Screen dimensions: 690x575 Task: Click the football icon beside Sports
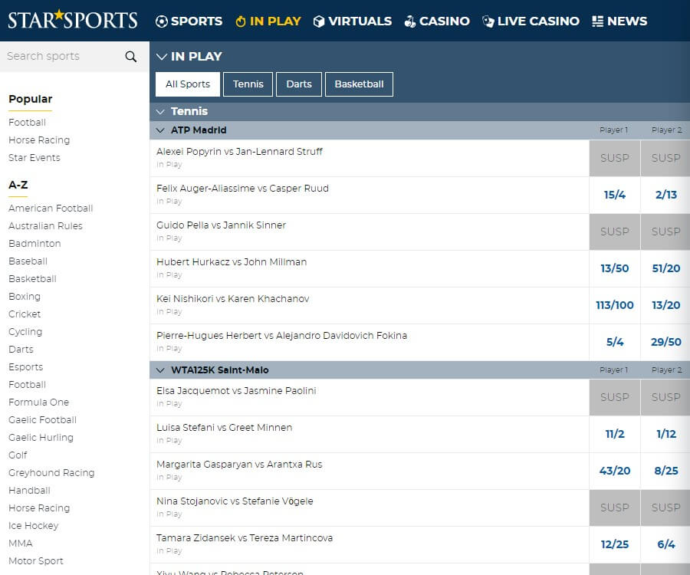coord(162,21)
